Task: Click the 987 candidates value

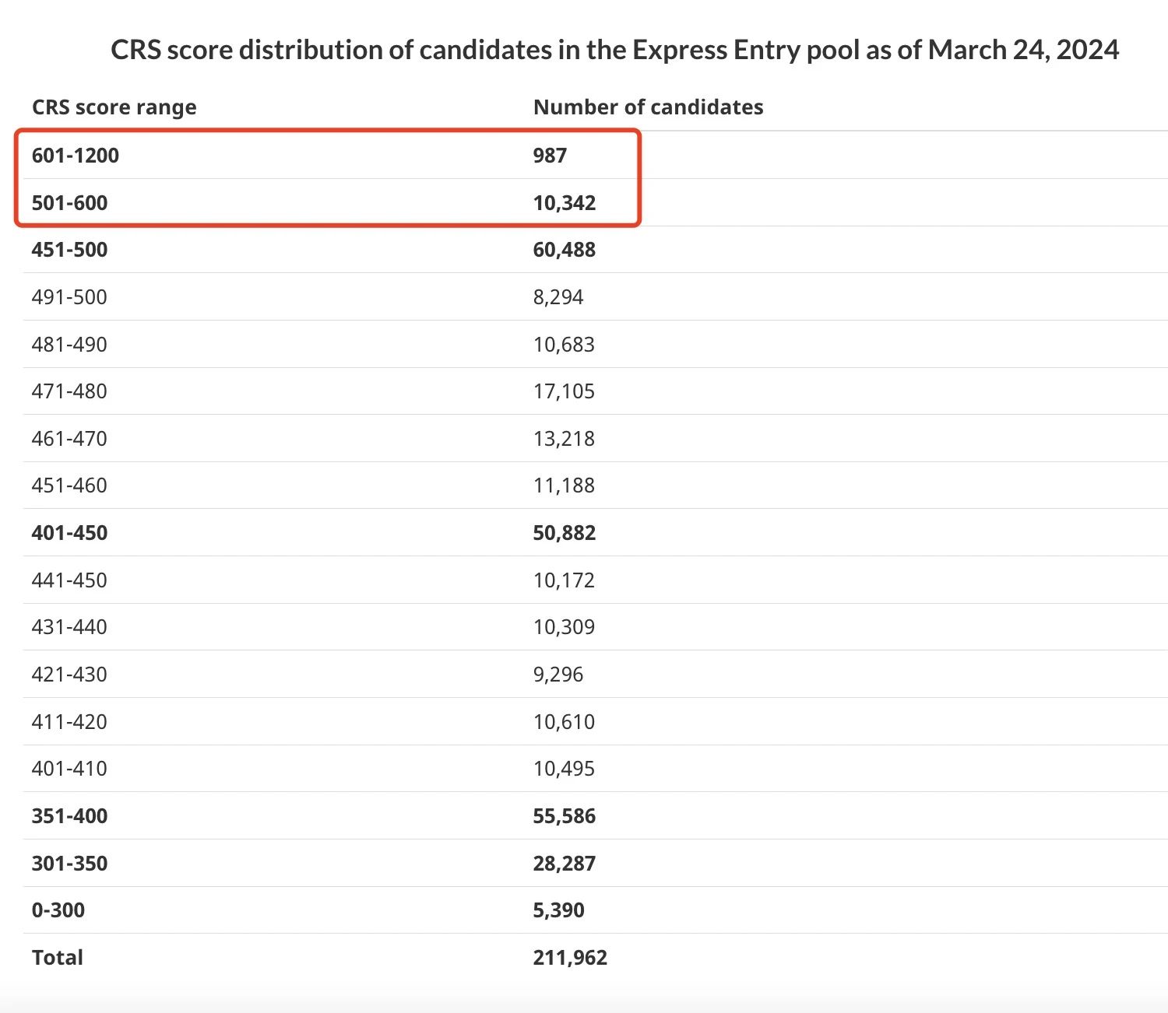Action: point(550,156)
